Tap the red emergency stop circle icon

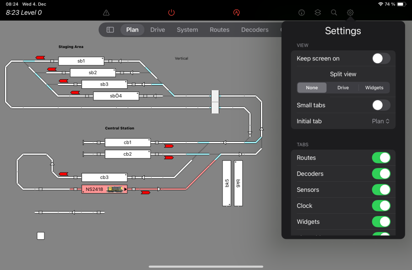pos(237,13)
